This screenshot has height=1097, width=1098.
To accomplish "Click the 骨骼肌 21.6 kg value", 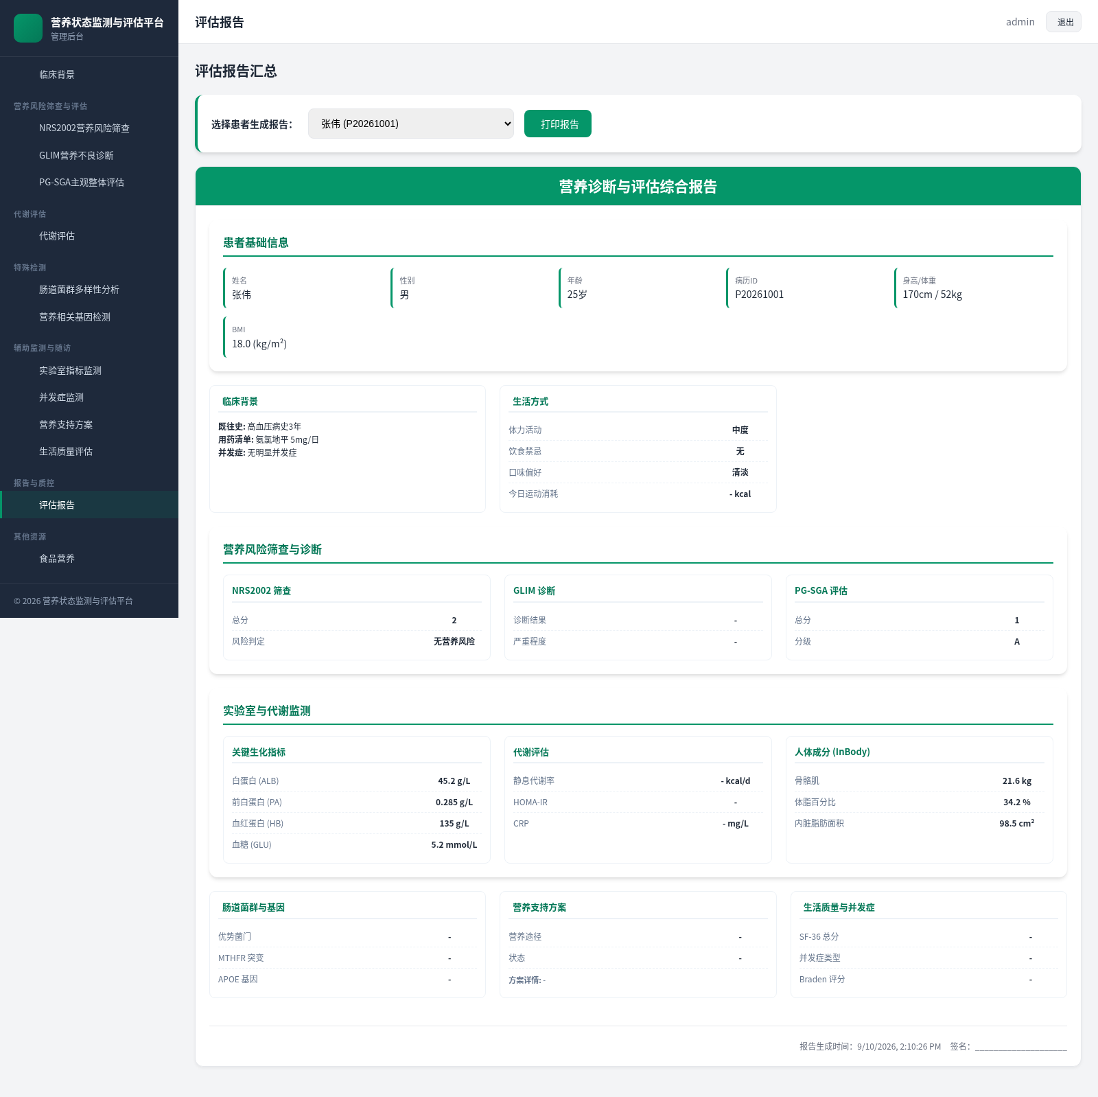I will point(1016,781).
